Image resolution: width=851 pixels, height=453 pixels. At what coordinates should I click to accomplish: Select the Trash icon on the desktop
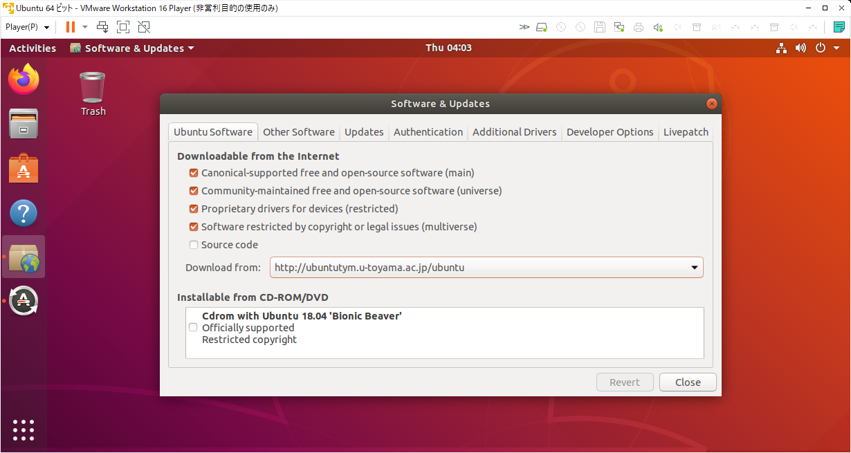click(93, 94)
